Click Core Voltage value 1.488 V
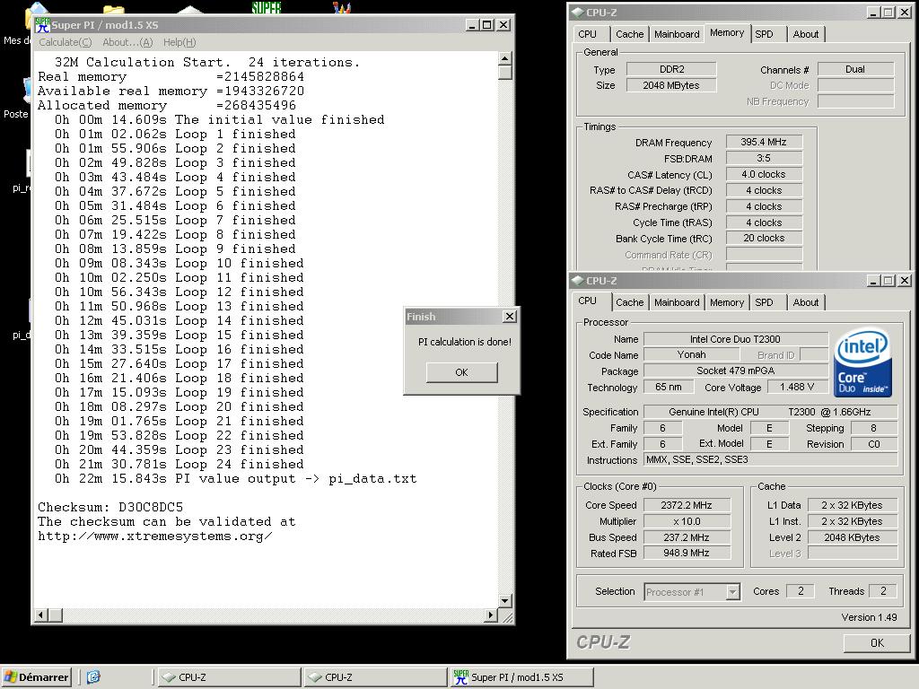The width and height of the screenshot is (919, 689). (797, 387)
